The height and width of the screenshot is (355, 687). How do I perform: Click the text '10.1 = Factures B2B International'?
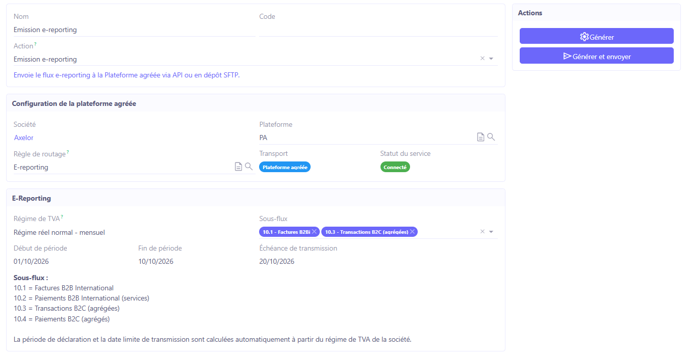(64, 288)
